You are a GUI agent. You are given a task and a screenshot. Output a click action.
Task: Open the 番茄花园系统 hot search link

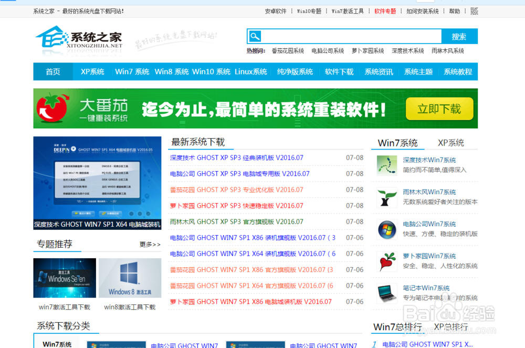tap(289, 51)
